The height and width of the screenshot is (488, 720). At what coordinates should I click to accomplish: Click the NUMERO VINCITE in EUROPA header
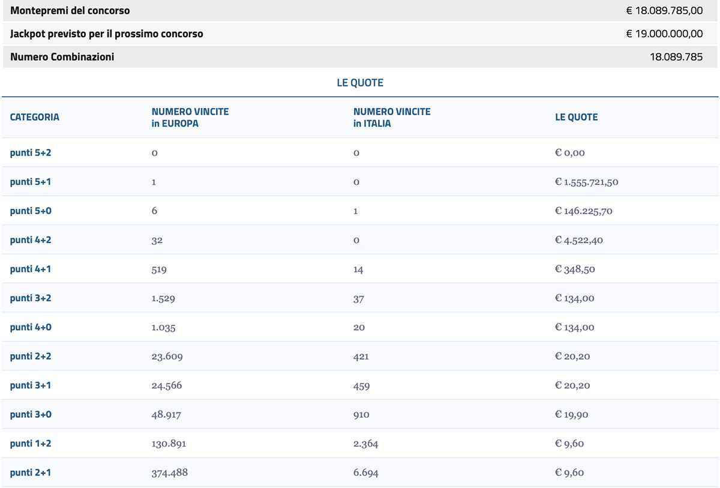click(x=190, y=117)
